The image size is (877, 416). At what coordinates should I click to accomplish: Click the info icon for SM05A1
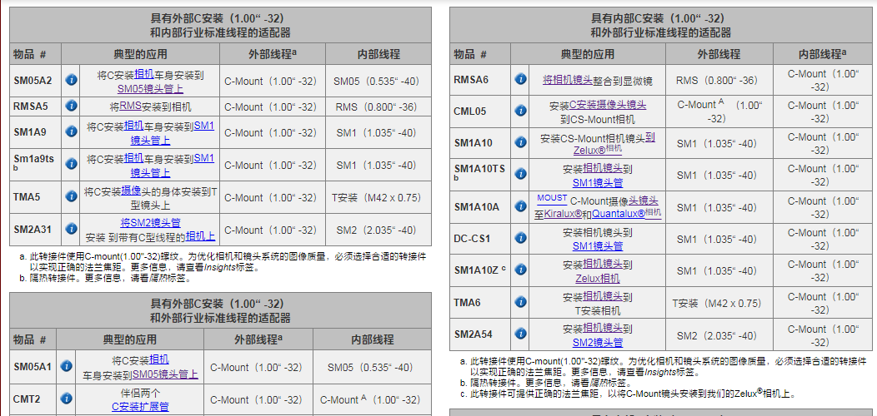(x=65, y=367)
